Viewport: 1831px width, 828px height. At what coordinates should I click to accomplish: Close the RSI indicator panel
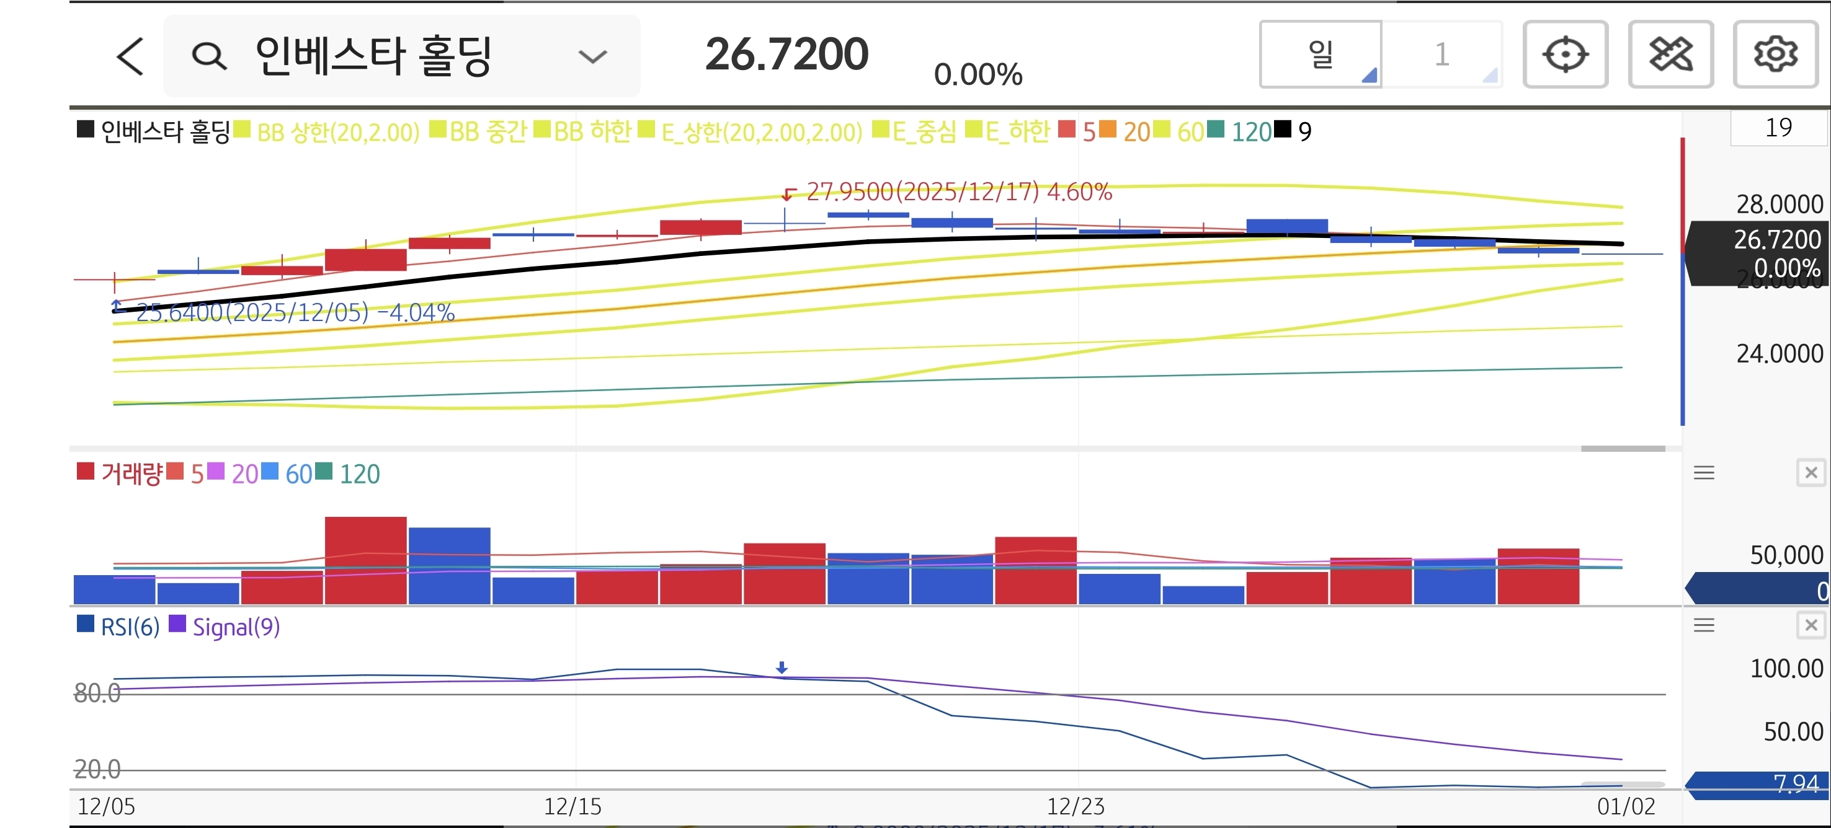pyautogui.click(x=1811, y=625)
